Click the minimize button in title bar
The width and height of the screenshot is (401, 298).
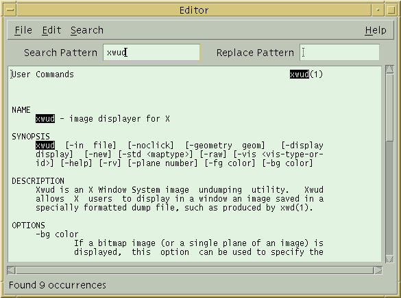tap(378, 10)
